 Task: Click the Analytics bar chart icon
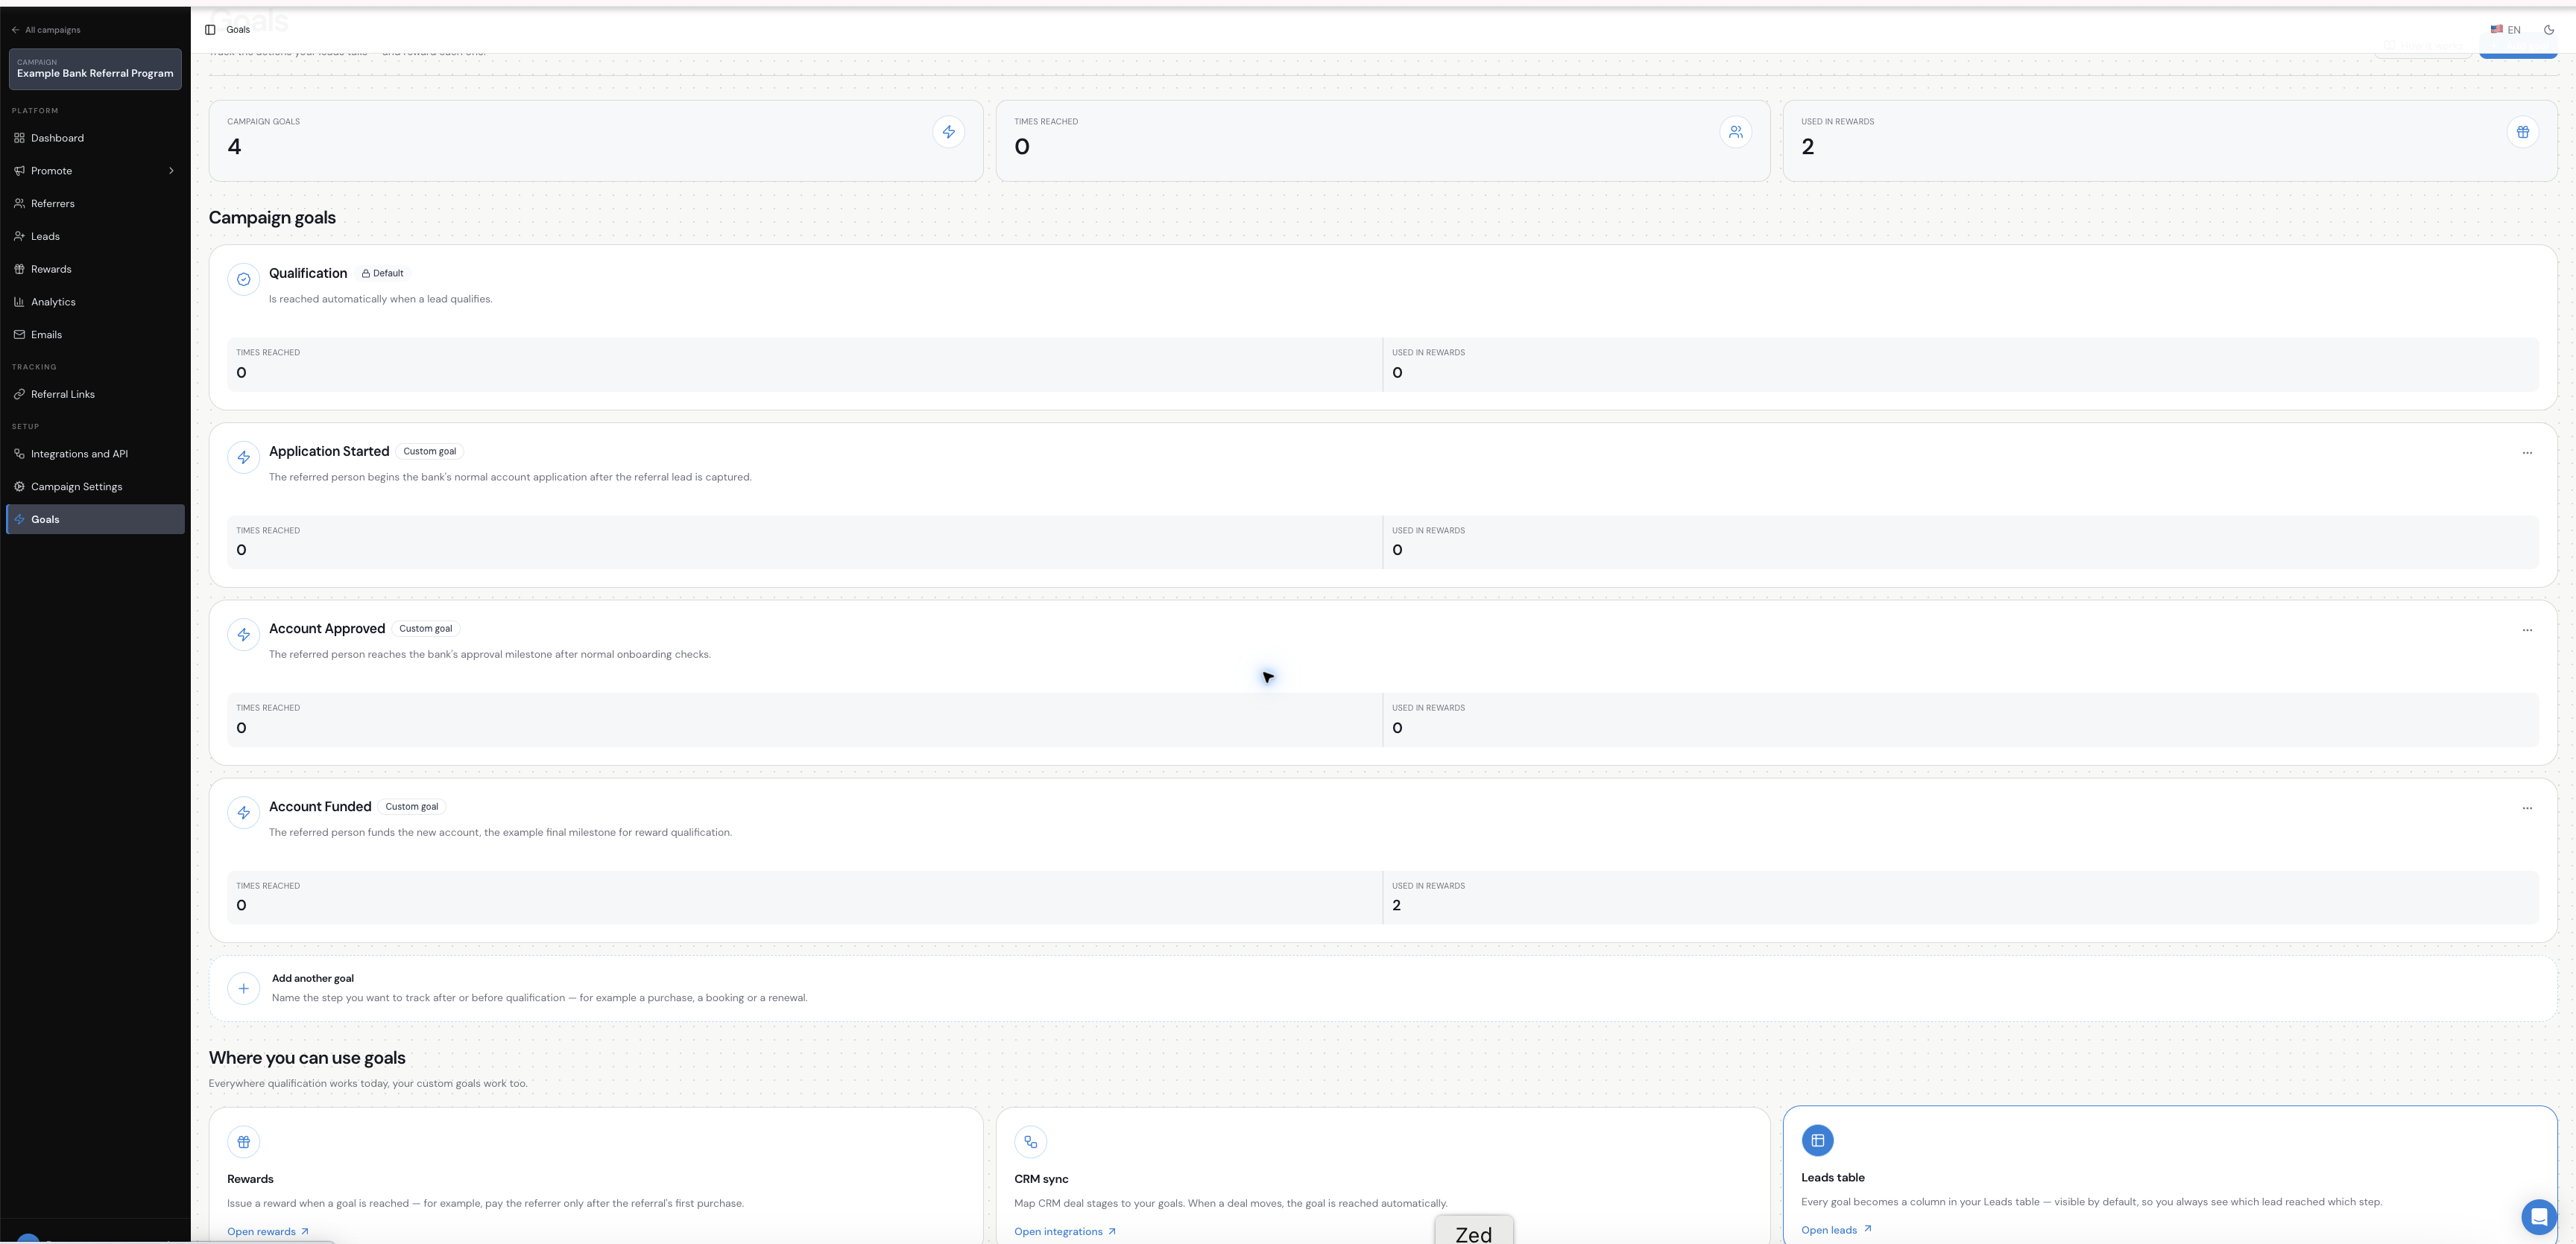coord(19,302)
